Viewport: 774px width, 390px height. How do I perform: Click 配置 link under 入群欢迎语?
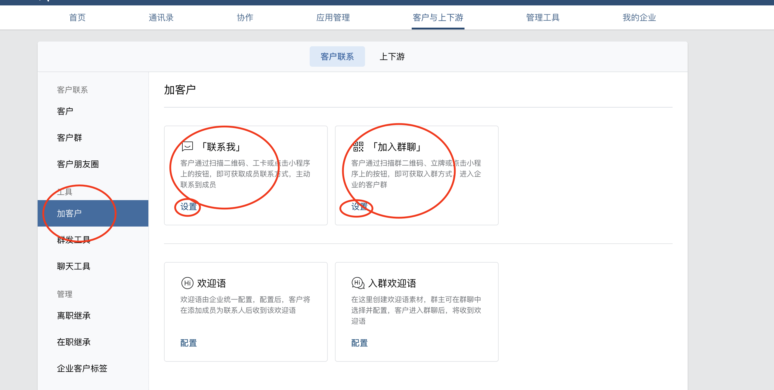[359, 343]
